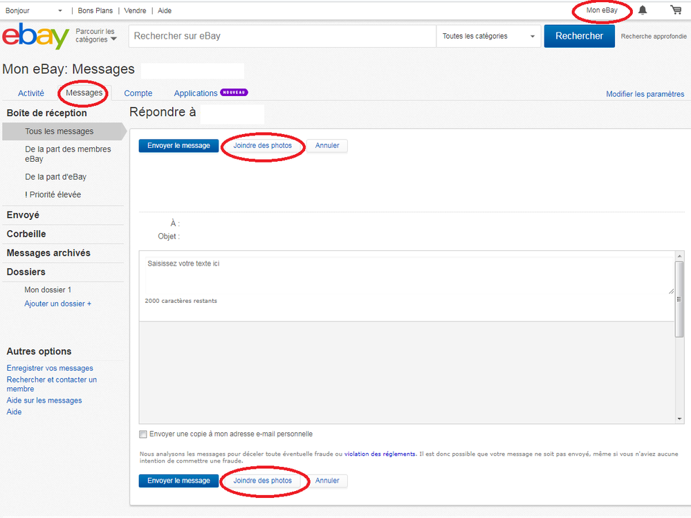
Task: Click bottom Annuler button
Action: (x=327, y=481)
